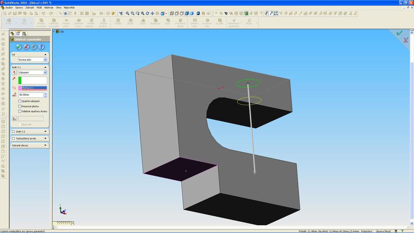Screen dimensions: 414x233
Task: Enable the Směr č.2 checkbox
Action: [x=13, y=132]
